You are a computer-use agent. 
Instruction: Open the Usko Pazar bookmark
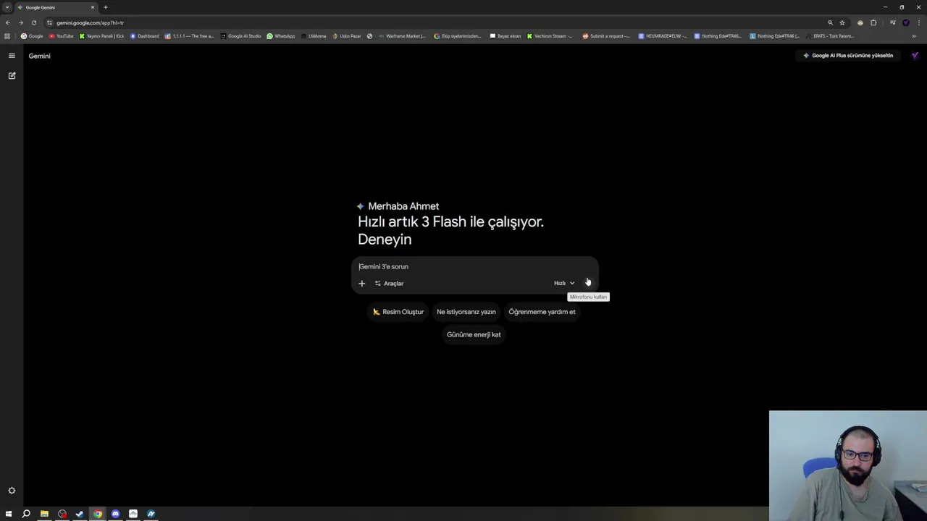(347, 36)
